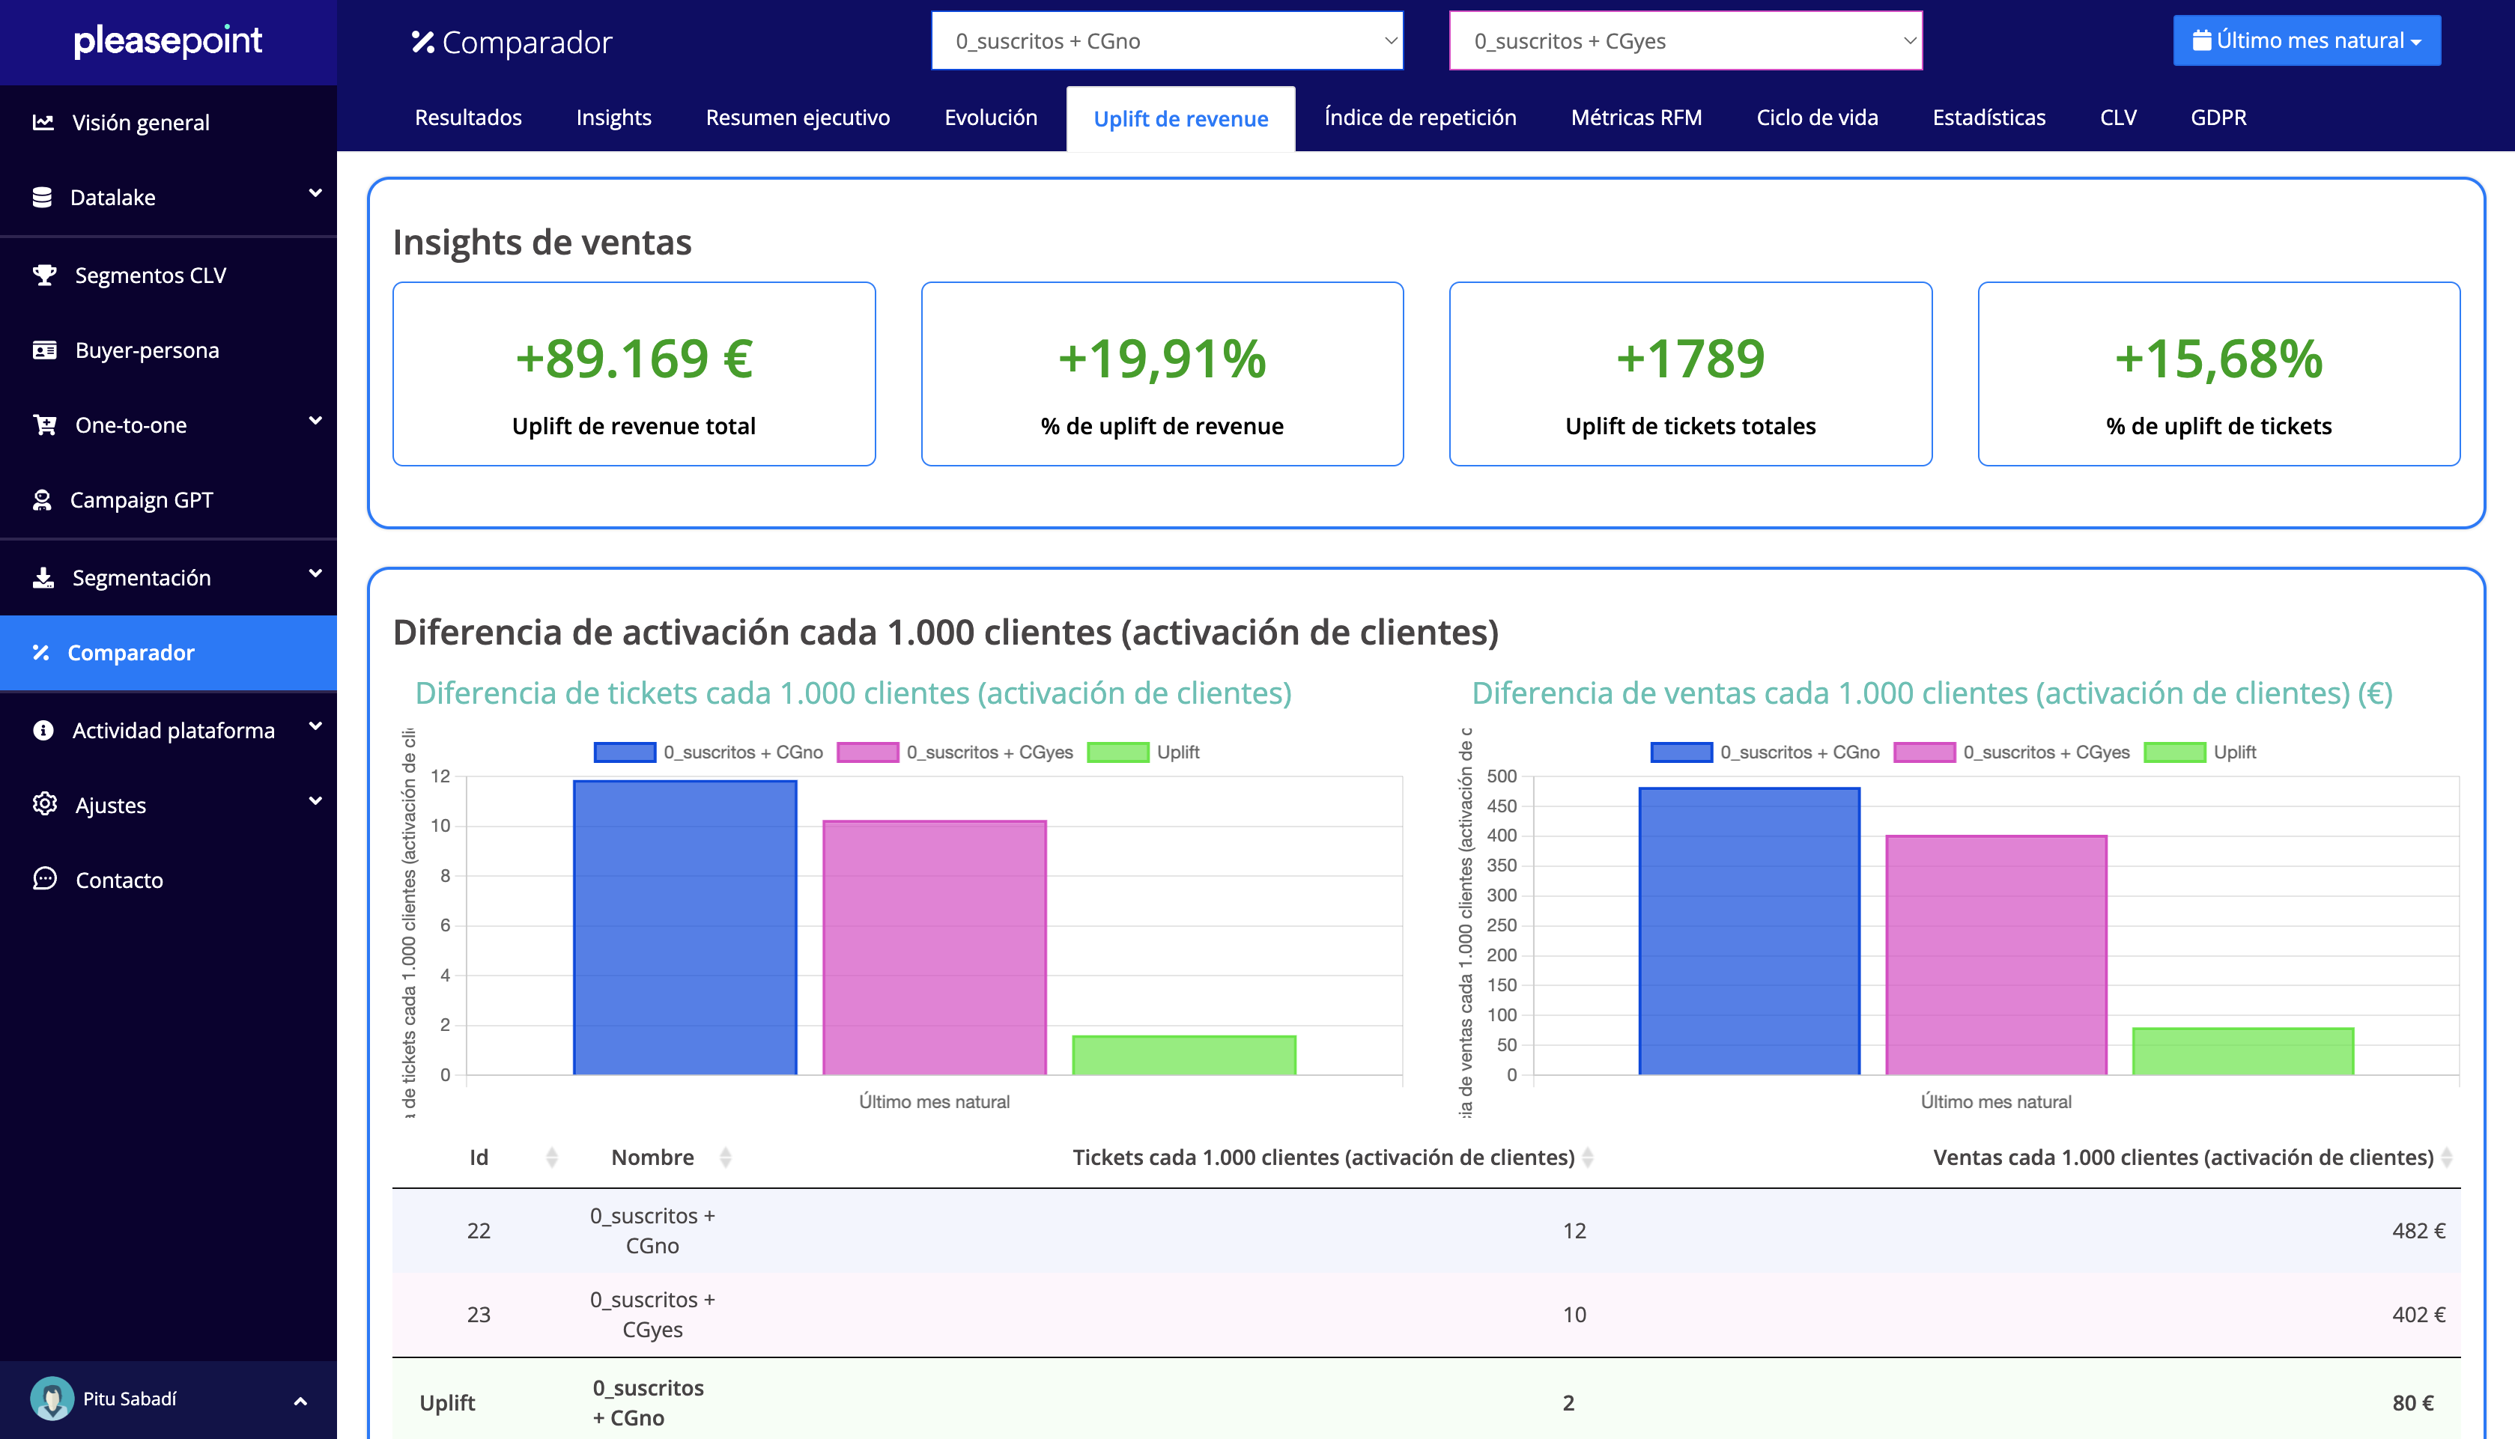Open the 0_suscritos + CGno segment dropdown
This screenshot has height=1439, width=2515.
pyautogui.click(x=1167, y=41)
